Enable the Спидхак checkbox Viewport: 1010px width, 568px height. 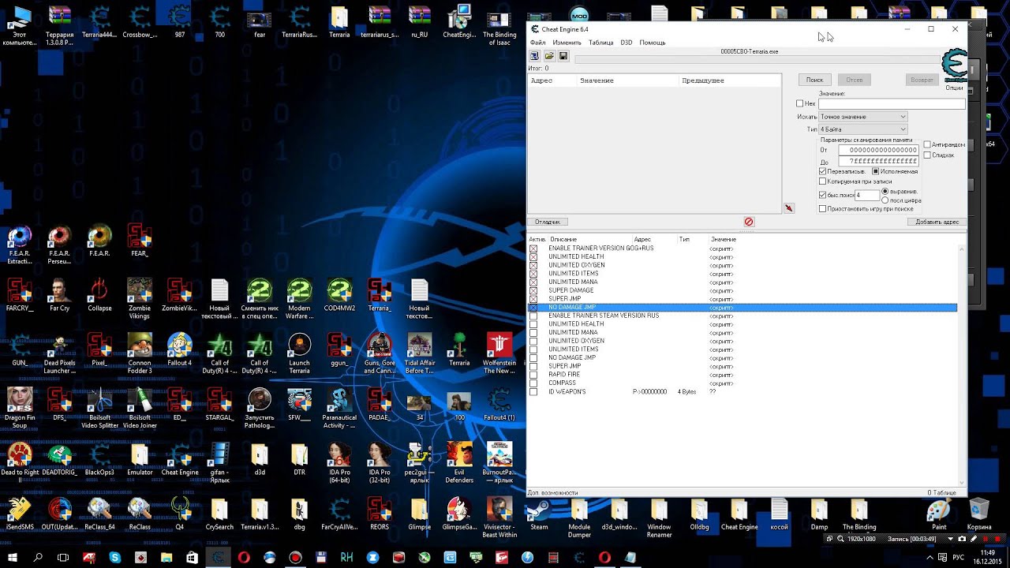click(x=927, y=155)
